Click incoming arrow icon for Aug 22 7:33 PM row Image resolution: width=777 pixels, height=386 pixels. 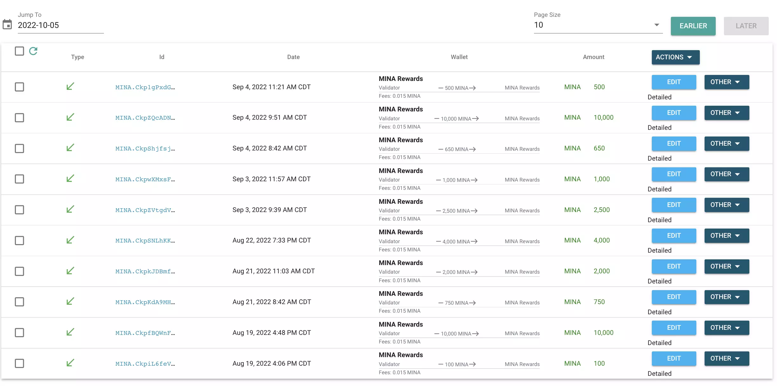(70, 240)
